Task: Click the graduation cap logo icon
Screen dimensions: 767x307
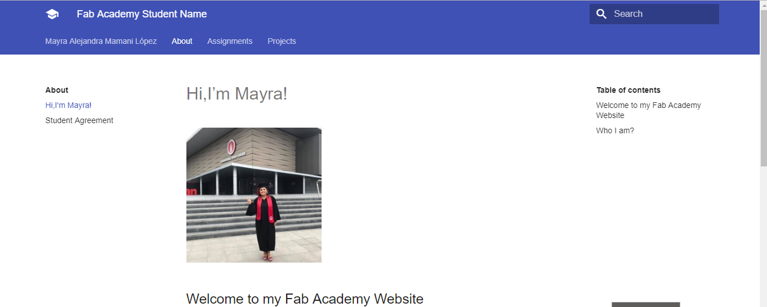Action: click(x=52, y=14)
